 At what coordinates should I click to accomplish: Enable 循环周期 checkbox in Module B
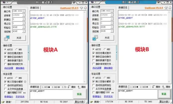coord(94,93)
